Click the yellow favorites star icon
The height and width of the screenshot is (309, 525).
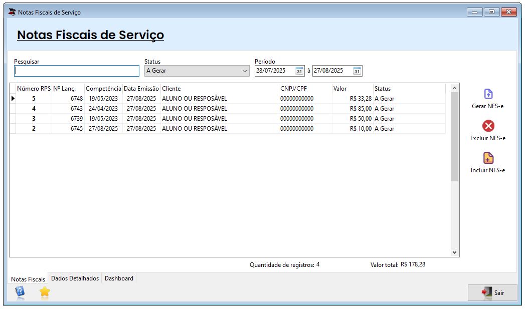pyautogui.click(x=45, y=291)
